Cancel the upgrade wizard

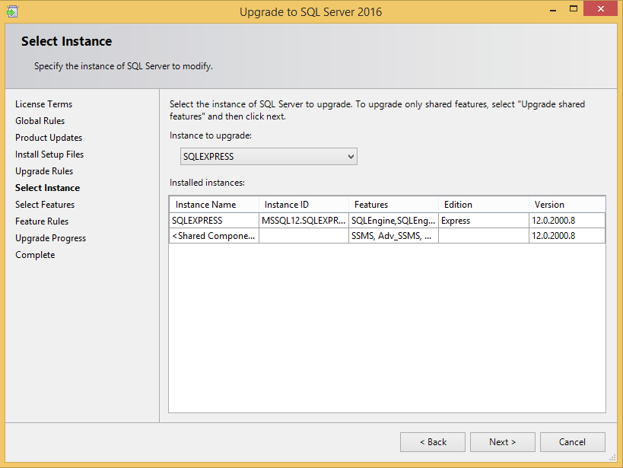573,442
